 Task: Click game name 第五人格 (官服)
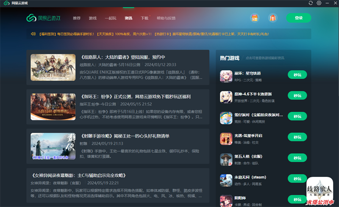click(248, 157)
